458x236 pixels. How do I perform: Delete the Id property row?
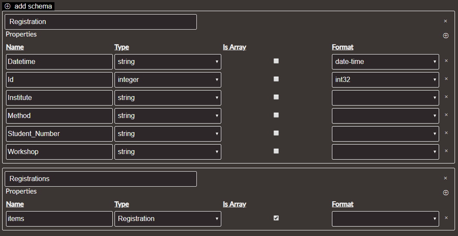[x=446, y=79]
